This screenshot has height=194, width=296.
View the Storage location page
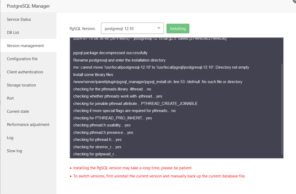21,85
